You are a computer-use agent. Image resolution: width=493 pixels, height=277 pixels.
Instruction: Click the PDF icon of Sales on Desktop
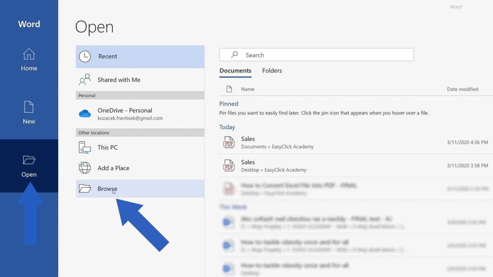tap(229, 166)
